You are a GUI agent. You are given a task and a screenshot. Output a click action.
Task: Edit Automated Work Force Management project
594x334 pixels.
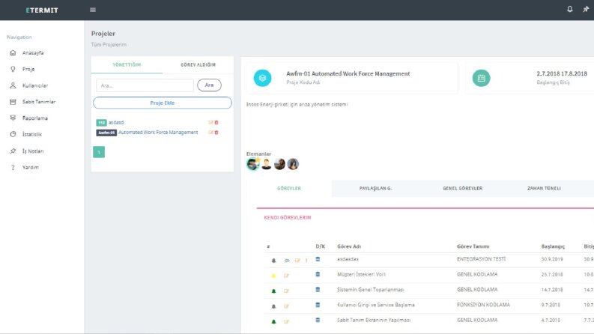click(x=210, y=132)
